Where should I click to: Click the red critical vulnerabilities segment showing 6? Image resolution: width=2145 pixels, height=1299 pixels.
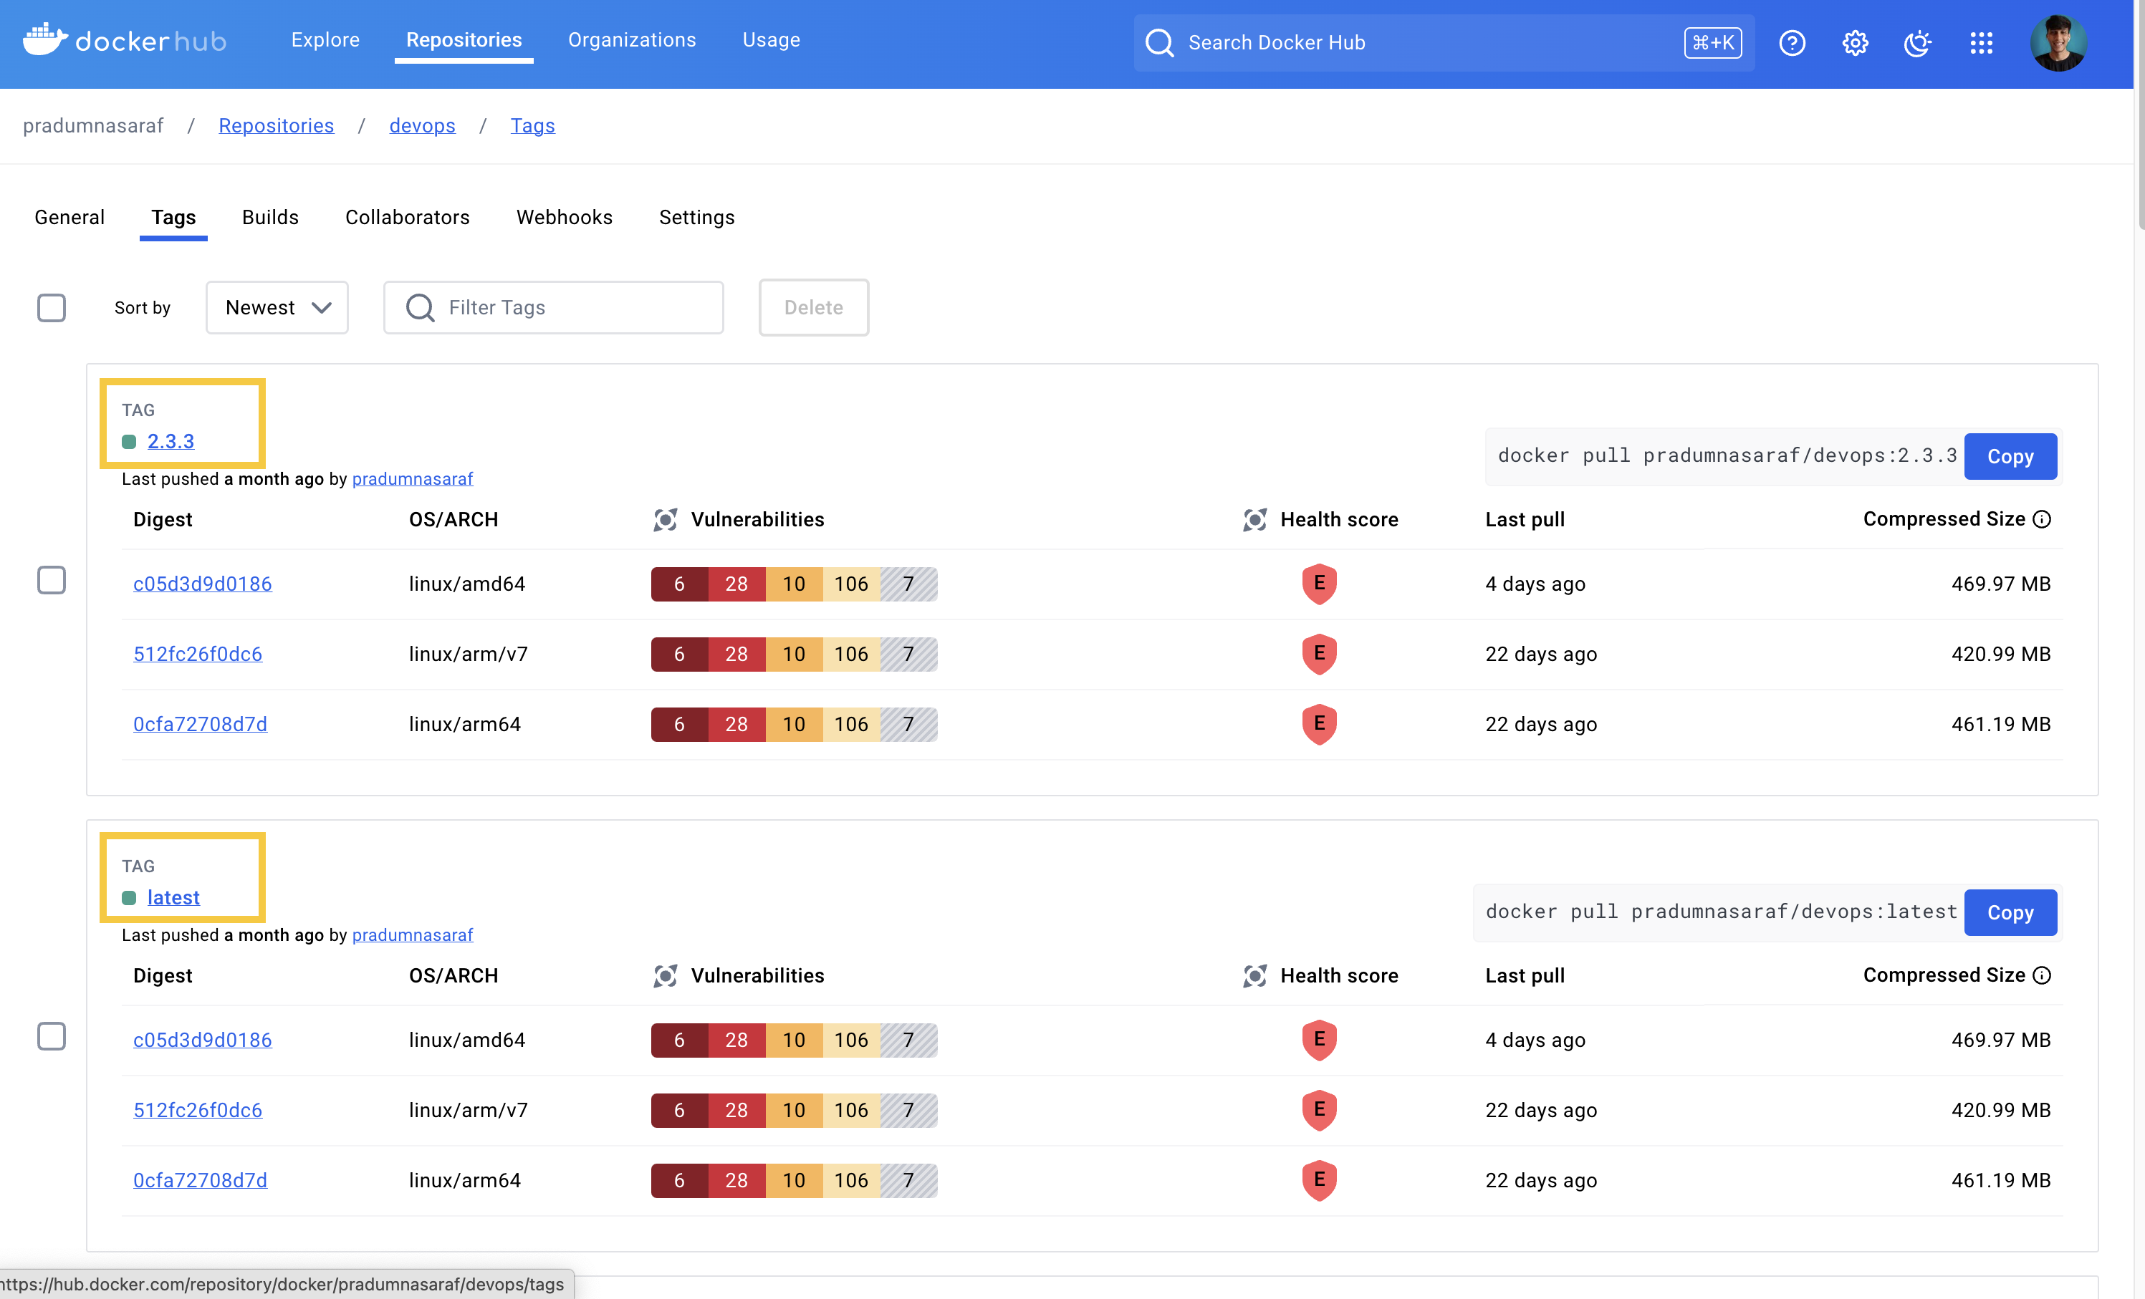678,584
